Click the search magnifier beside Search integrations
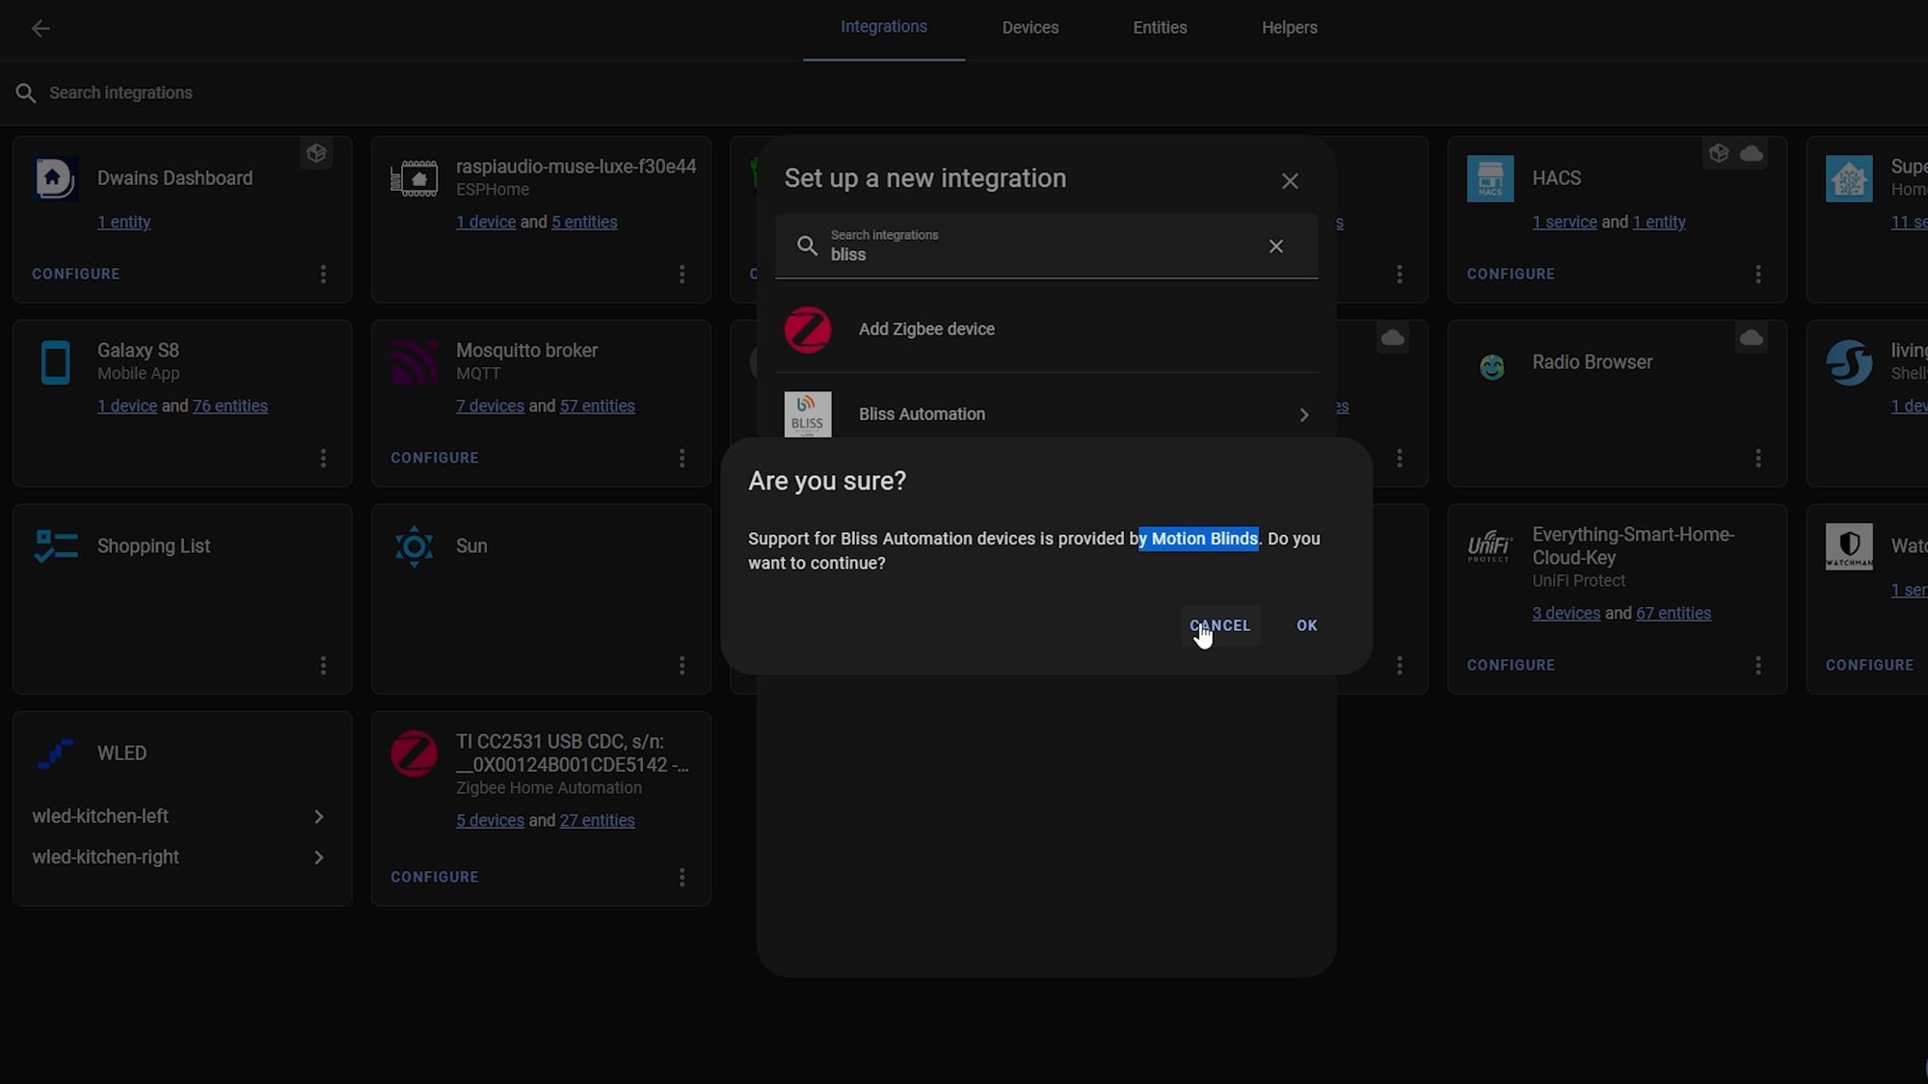 point(26,93)
